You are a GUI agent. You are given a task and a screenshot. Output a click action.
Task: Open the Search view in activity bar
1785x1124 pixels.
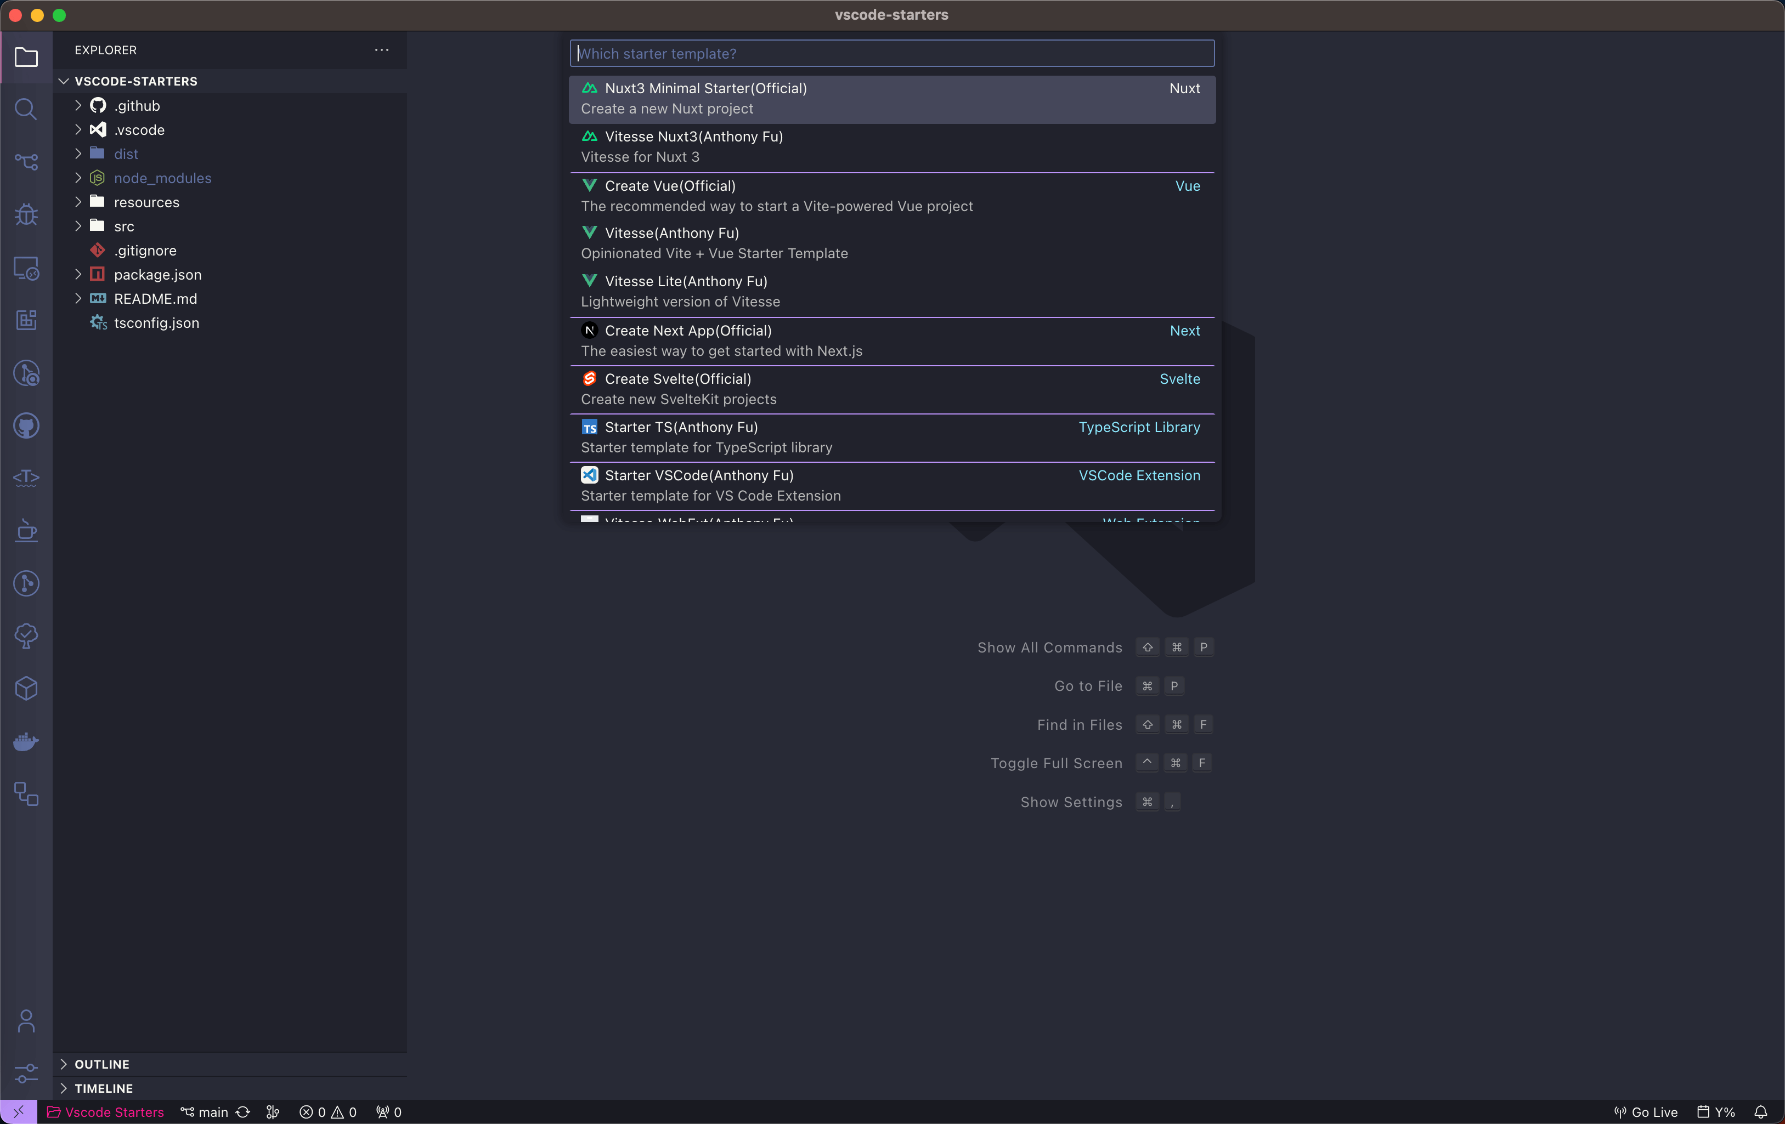26,110
